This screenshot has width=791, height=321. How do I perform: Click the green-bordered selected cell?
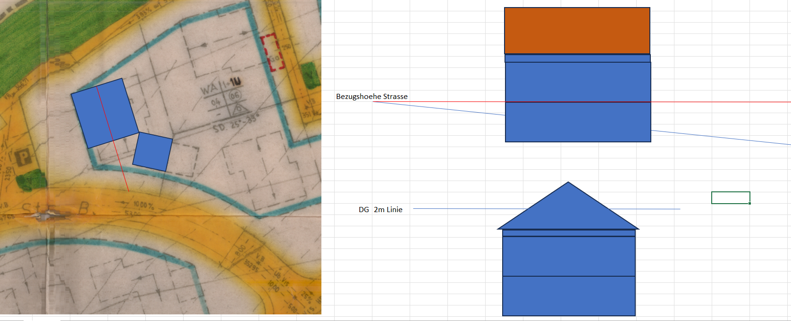730,198
